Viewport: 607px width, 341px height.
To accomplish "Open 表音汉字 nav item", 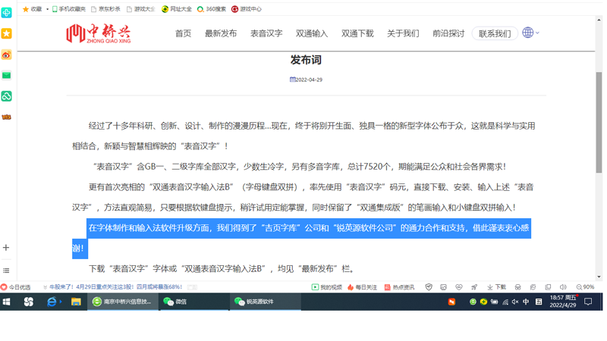I will pos(266,33).
